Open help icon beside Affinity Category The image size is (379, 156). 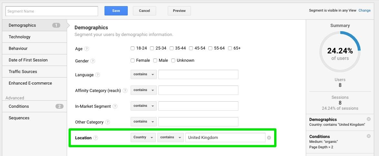point(125,91)
